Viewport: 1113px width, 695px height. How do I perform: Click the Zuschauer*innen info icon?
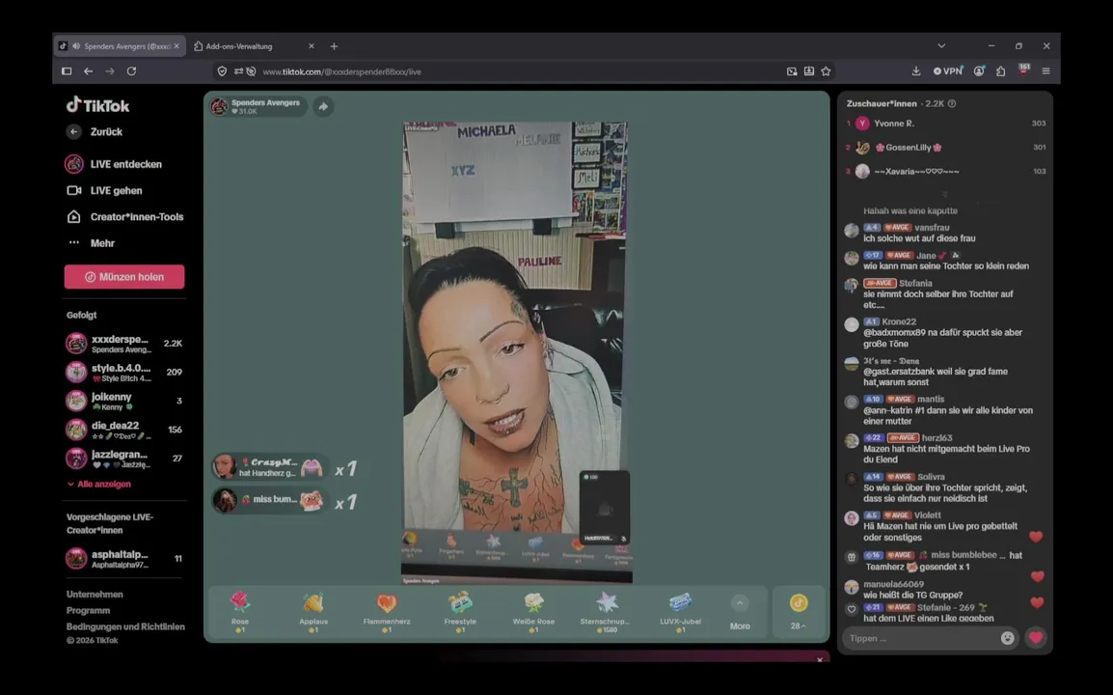point(952,103)
